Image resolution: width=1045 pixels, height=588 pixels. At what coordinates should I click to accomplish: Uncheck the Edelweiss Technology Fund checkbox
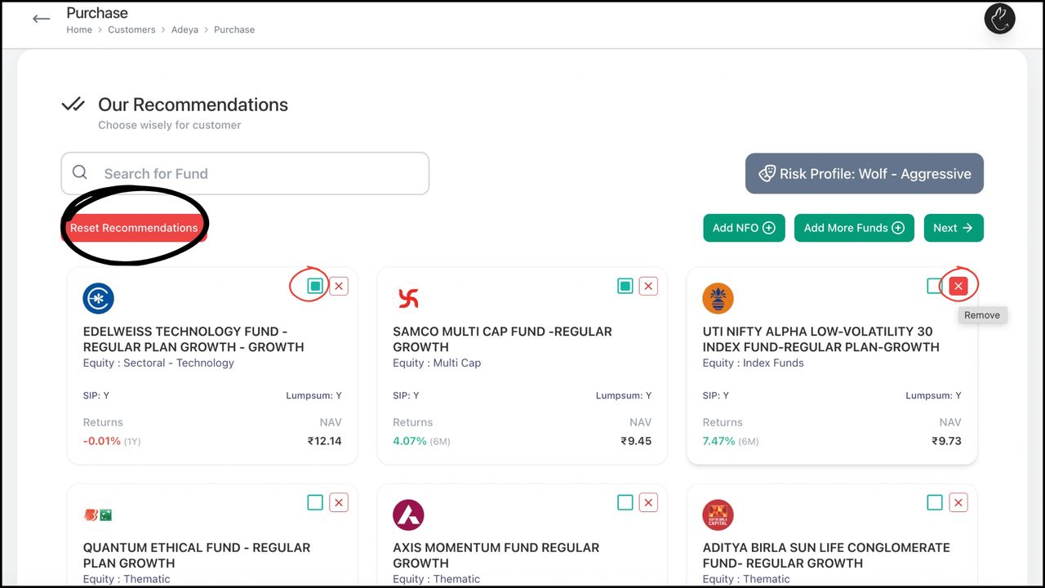point(315,286)
